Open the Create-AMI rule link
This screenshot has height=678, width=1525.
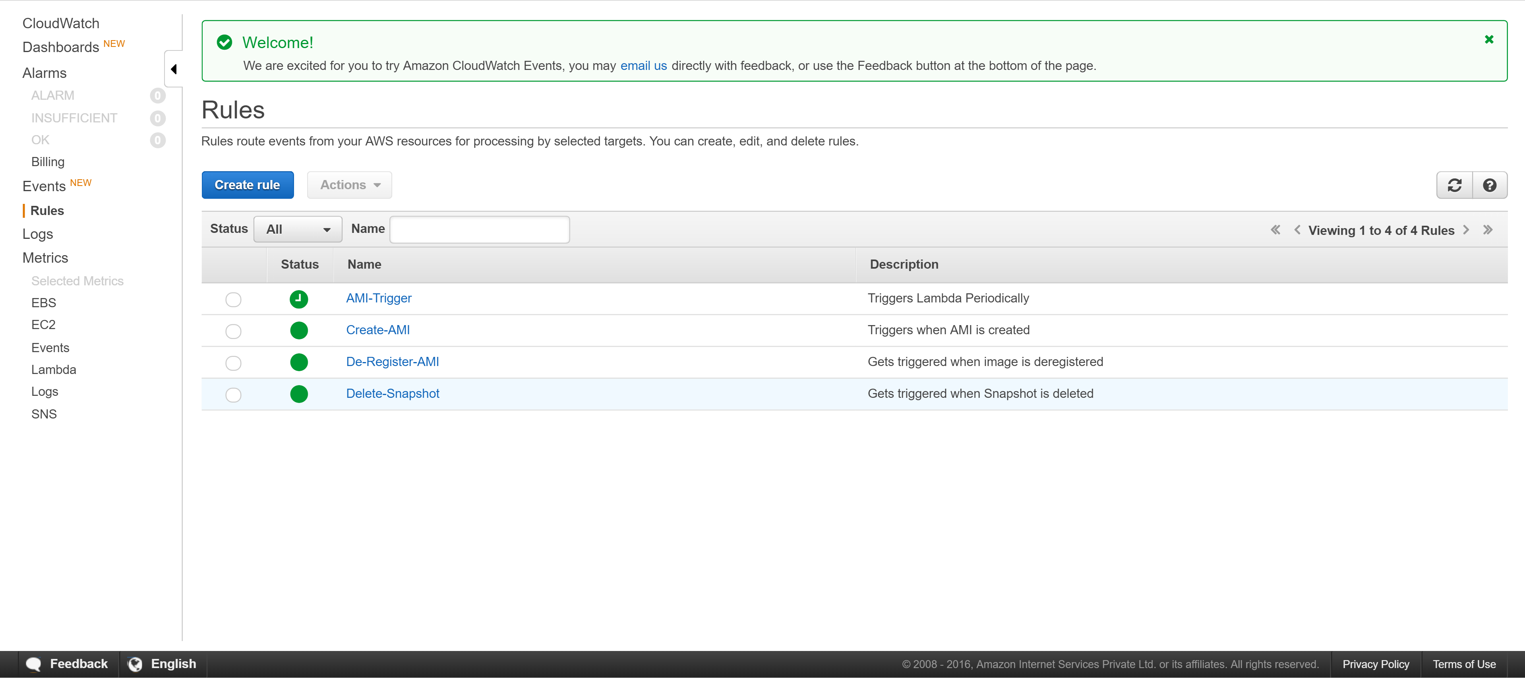click(x=378, y=330)
